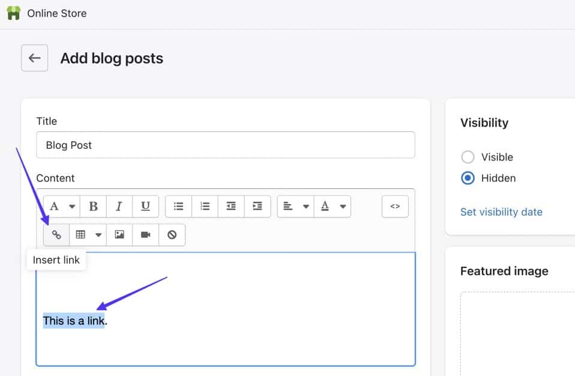The width and height of the screenshot is (575, 376).
Task: Switch to HTML code view
Action: click(x=395, y=206)
